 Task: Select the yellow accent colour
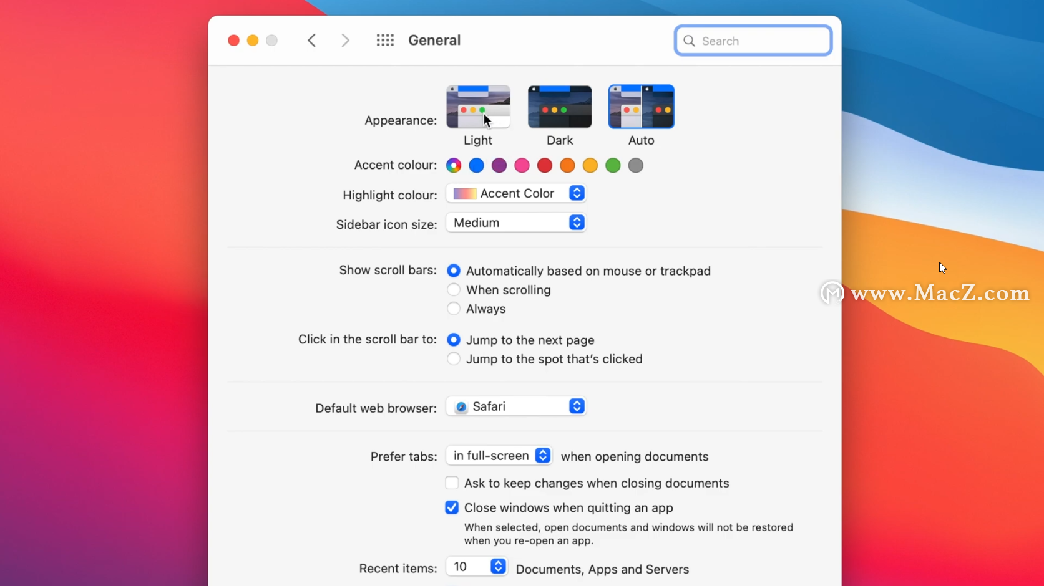click(x=590, y=165)
